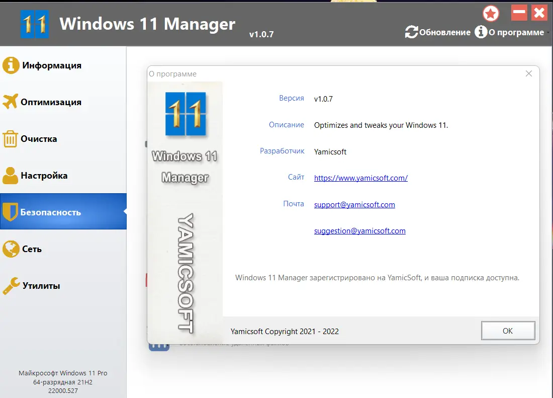This screenshot has height=398, width=553.
Task: Minimize the Windows 11 Manager window
Action: pyautogui.click(x=519, y=13)
